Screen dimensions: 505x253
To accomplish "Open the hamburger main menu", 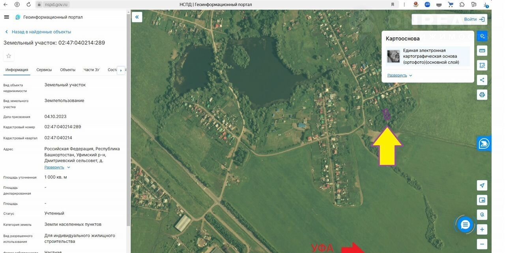I will (x=6, y=17).
